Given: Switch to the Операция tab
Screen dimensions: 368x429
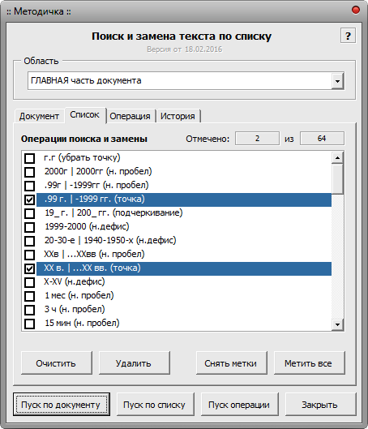Looking at the screenshot, I should 131,116.
